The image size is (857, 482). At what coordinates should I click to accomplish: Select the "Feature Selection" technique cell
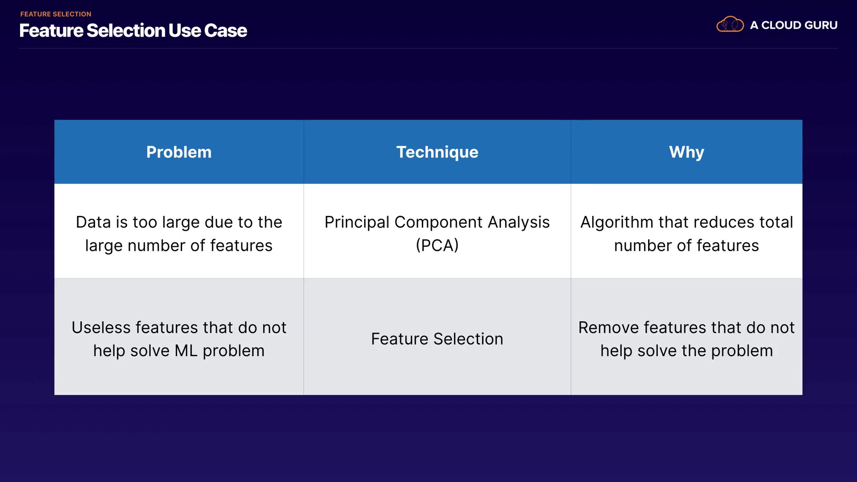pos(437,339)
